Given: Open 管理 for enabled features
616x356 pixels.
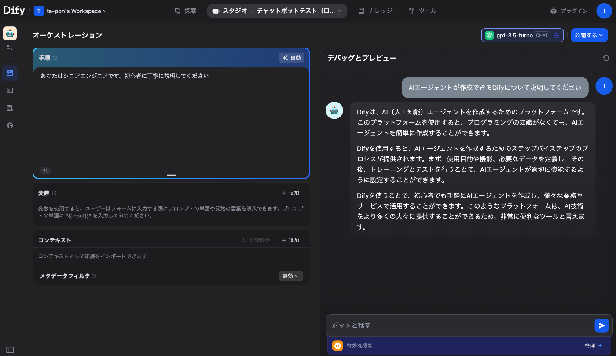Looking at the screenshot, I should click(593, 346).
